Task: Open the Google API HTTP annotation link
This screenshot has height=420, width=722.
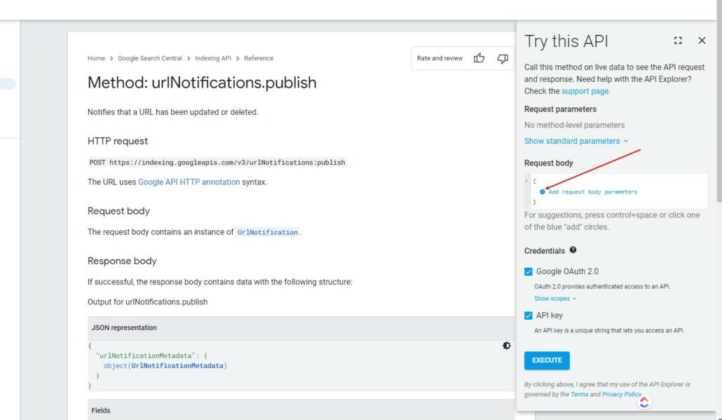Action: point(189,182)
